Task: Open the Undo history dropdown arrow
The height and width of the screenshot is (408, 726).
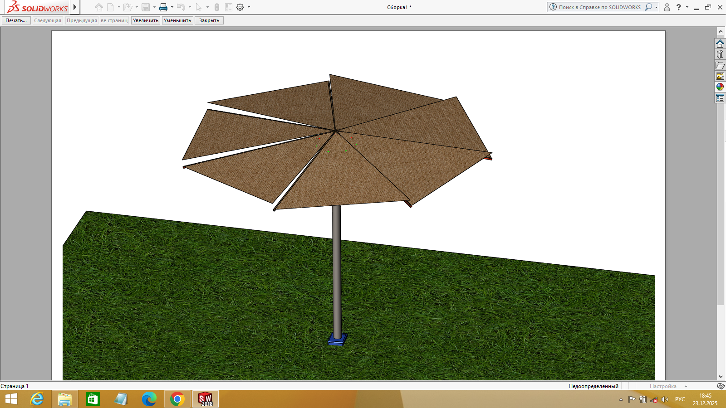Action: (x=190, y=7)
